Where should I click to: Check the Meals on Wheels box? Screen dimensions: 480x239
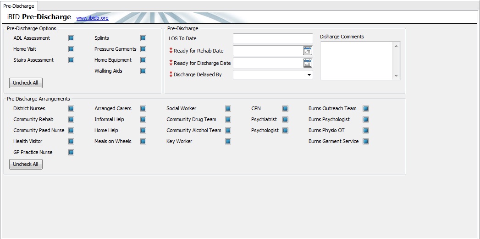tap(143, 141)
